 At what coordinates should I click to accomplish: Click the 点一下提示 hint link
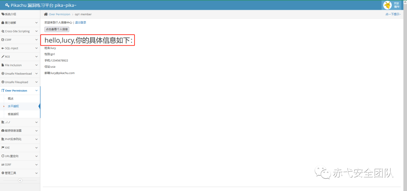pyautogui.click(x=393, y=14)
